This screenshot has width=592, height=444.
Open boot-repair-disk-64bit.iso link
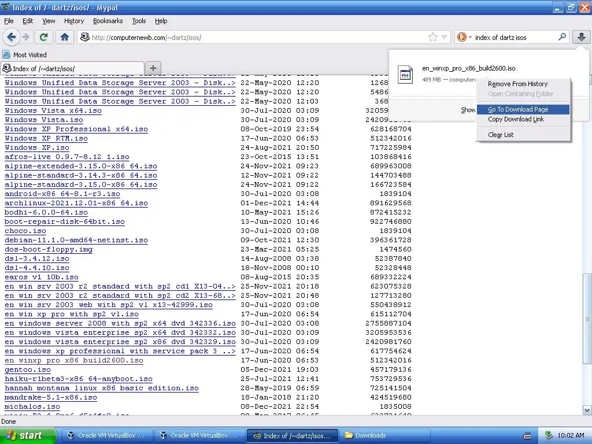click(x=65, y=221)
